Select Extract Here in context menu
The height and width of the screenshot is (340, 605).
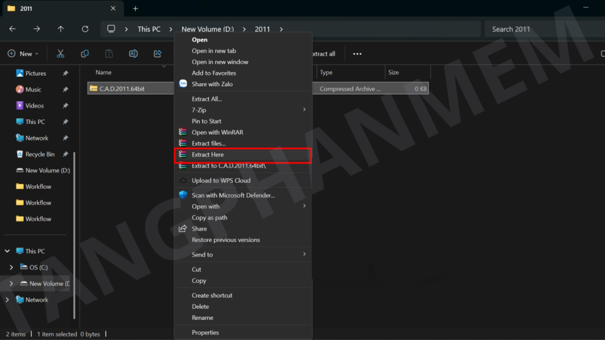pos(243,155)
